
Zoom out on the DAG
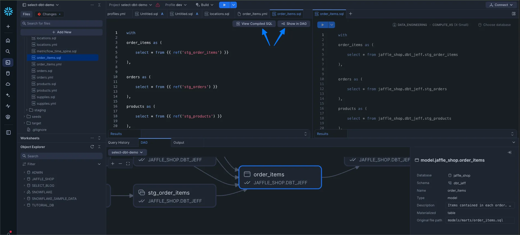(120, 164)
